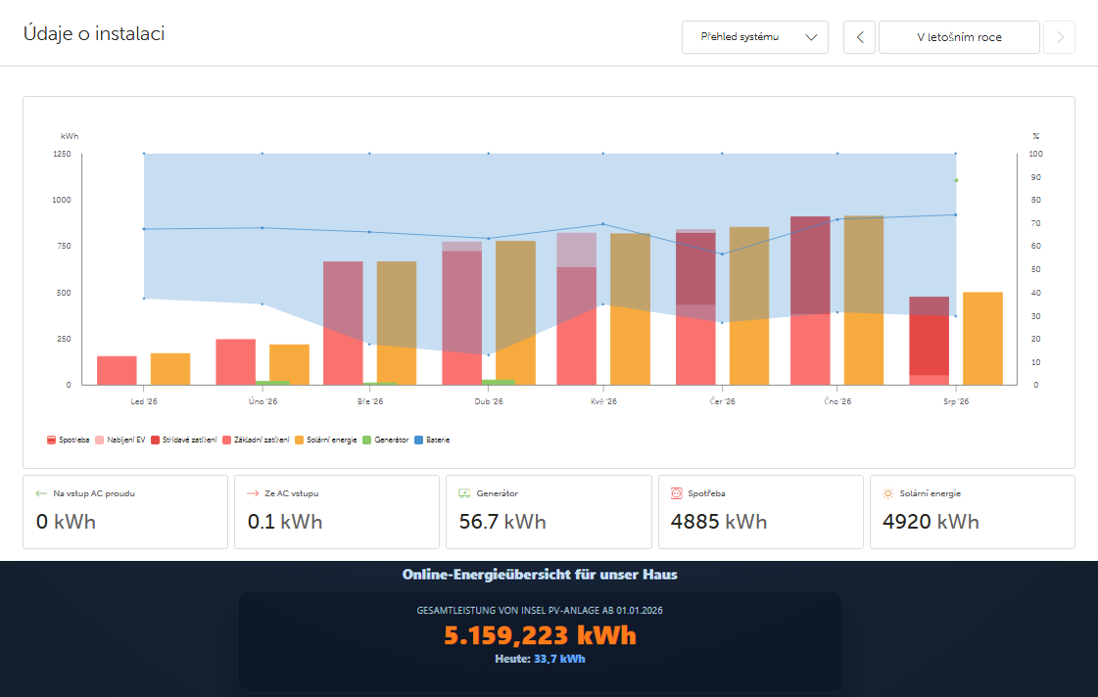Click the Čnc '26 red consumption bar
This screenshot has width=1098, height=697.
[810, 301]
